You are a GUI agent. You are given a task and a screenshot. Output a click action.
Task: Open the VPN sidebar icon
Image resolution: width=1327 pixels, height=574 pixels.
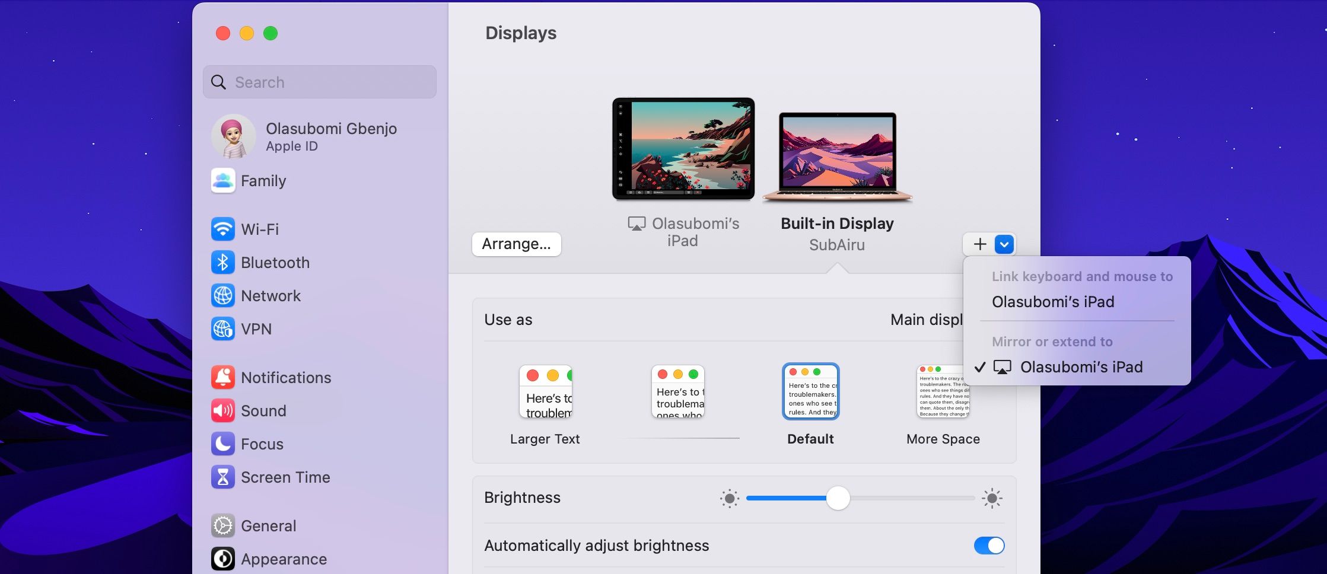tap(222, 329)
